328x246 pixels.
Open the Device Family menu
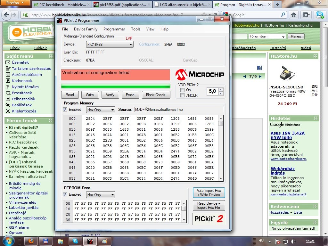pyautogui.click(x=86, y=29)
